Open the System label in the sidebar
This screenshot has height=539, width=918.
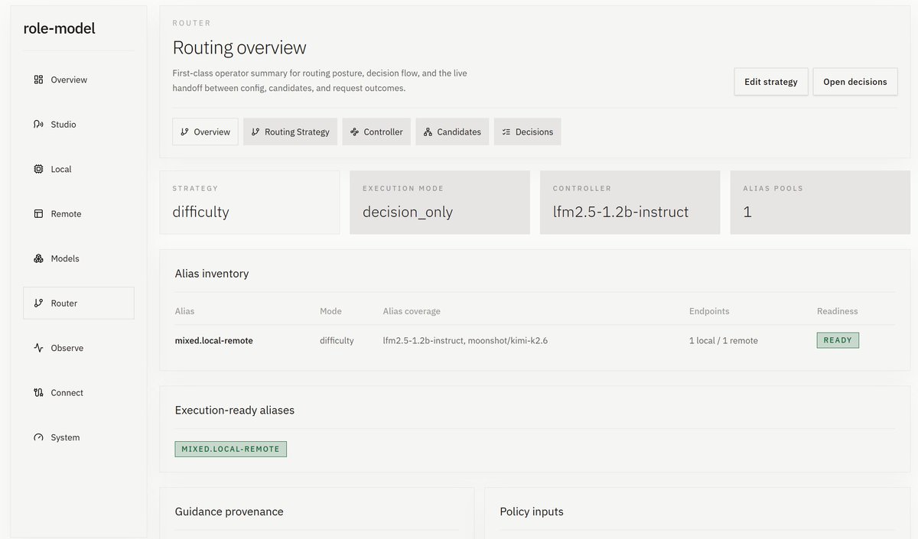point(65,437)
